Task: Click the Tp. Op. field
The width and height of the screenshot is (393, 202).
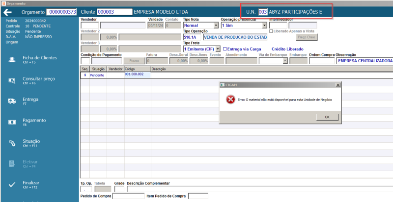Action: 86,189
